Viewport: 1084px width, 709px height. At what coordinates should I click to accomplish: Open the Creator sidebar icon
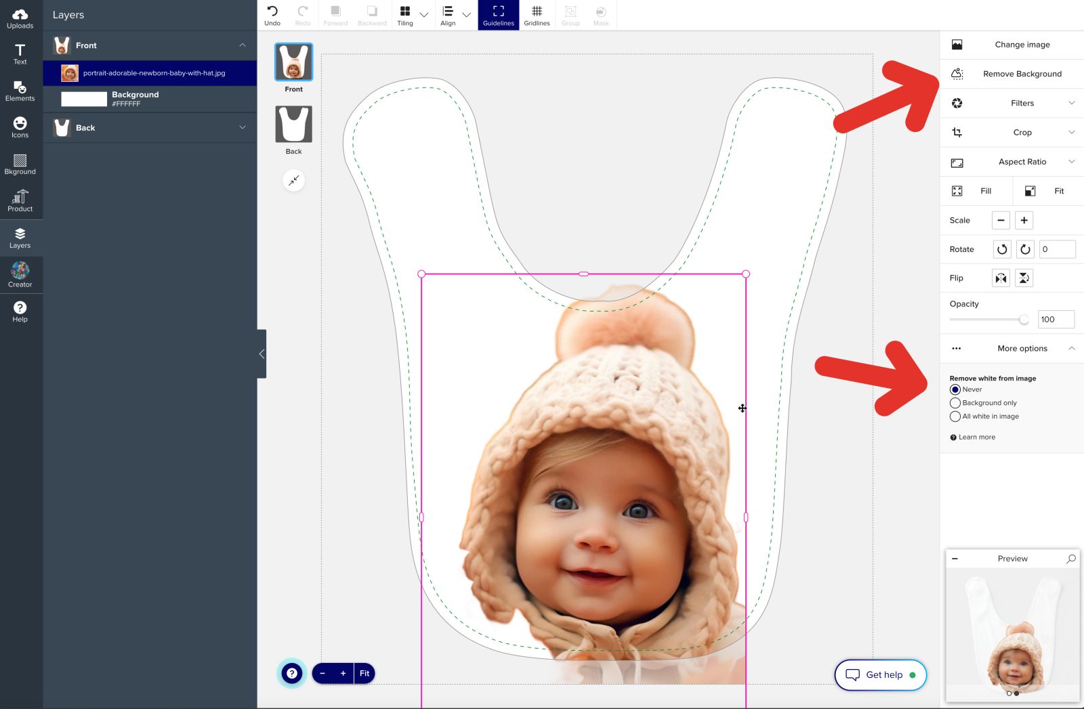(20, 274)
